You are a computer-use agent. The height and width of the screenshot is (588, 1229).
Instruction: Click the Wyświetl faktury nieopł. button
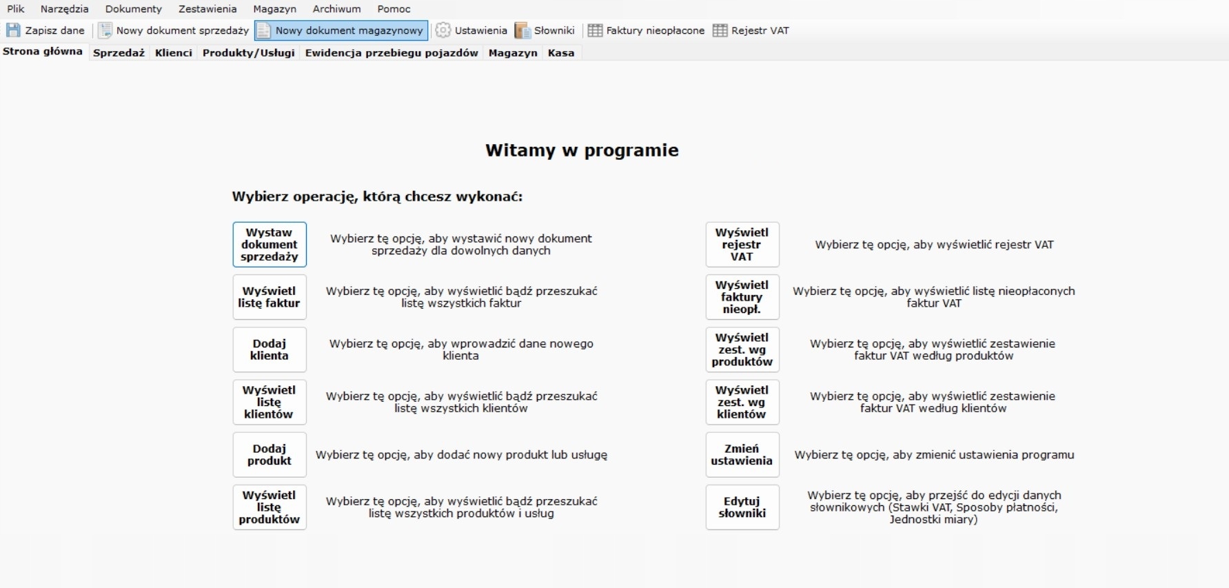click(742, 297)
